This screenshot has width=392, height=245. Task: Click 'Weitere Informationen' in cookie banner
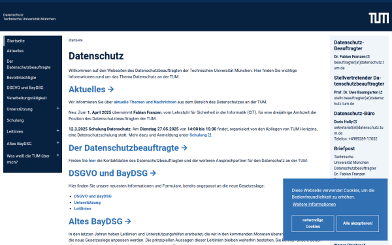tap(314, 204)
